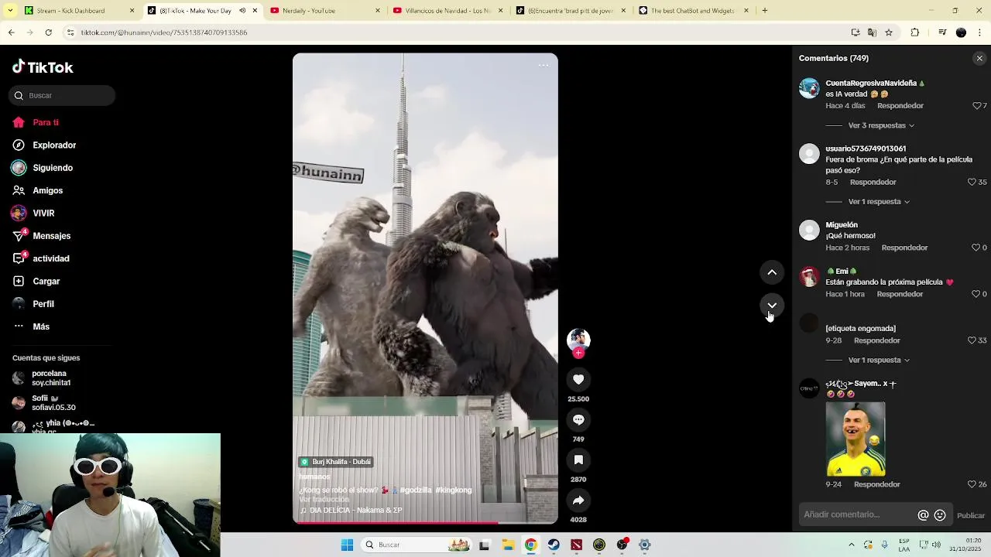Insert mention with @ icon
This screenshot has height=557, width=991.
point(923,515)
